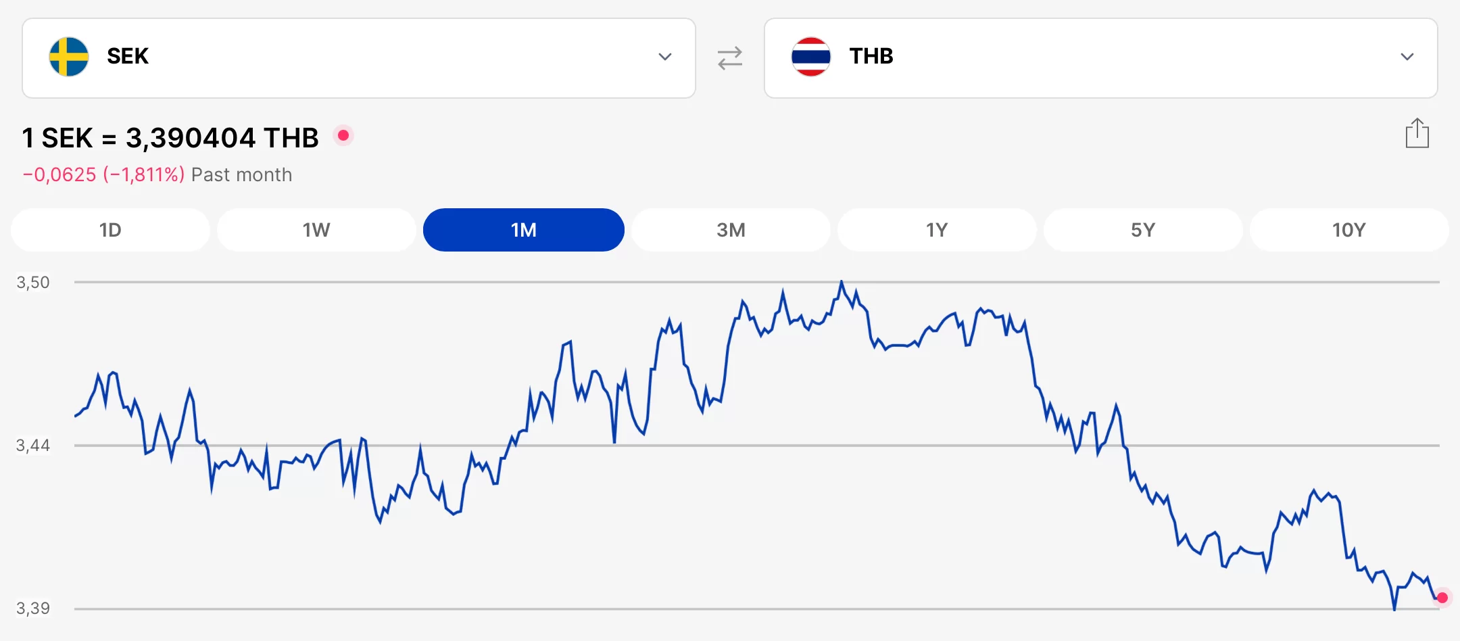The height and width of the screenshot is (641, 1460).
Task: Expand the THB currency dropdown chevron
Action: [x=1407, y=57]
